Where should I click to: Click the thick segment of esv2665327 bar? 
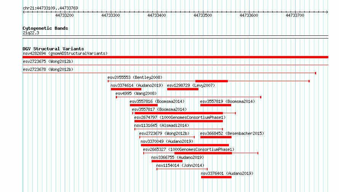(x=203, y=153)
